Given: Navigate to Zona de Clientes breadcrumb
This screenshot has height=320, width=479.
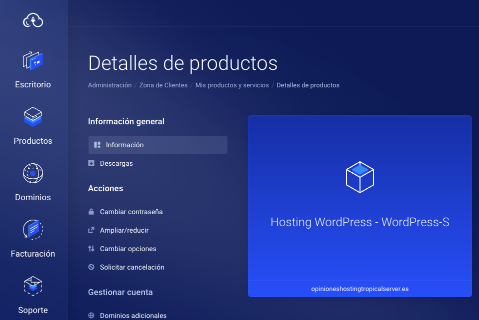Looking at the screenshot, I should [163, 85].
